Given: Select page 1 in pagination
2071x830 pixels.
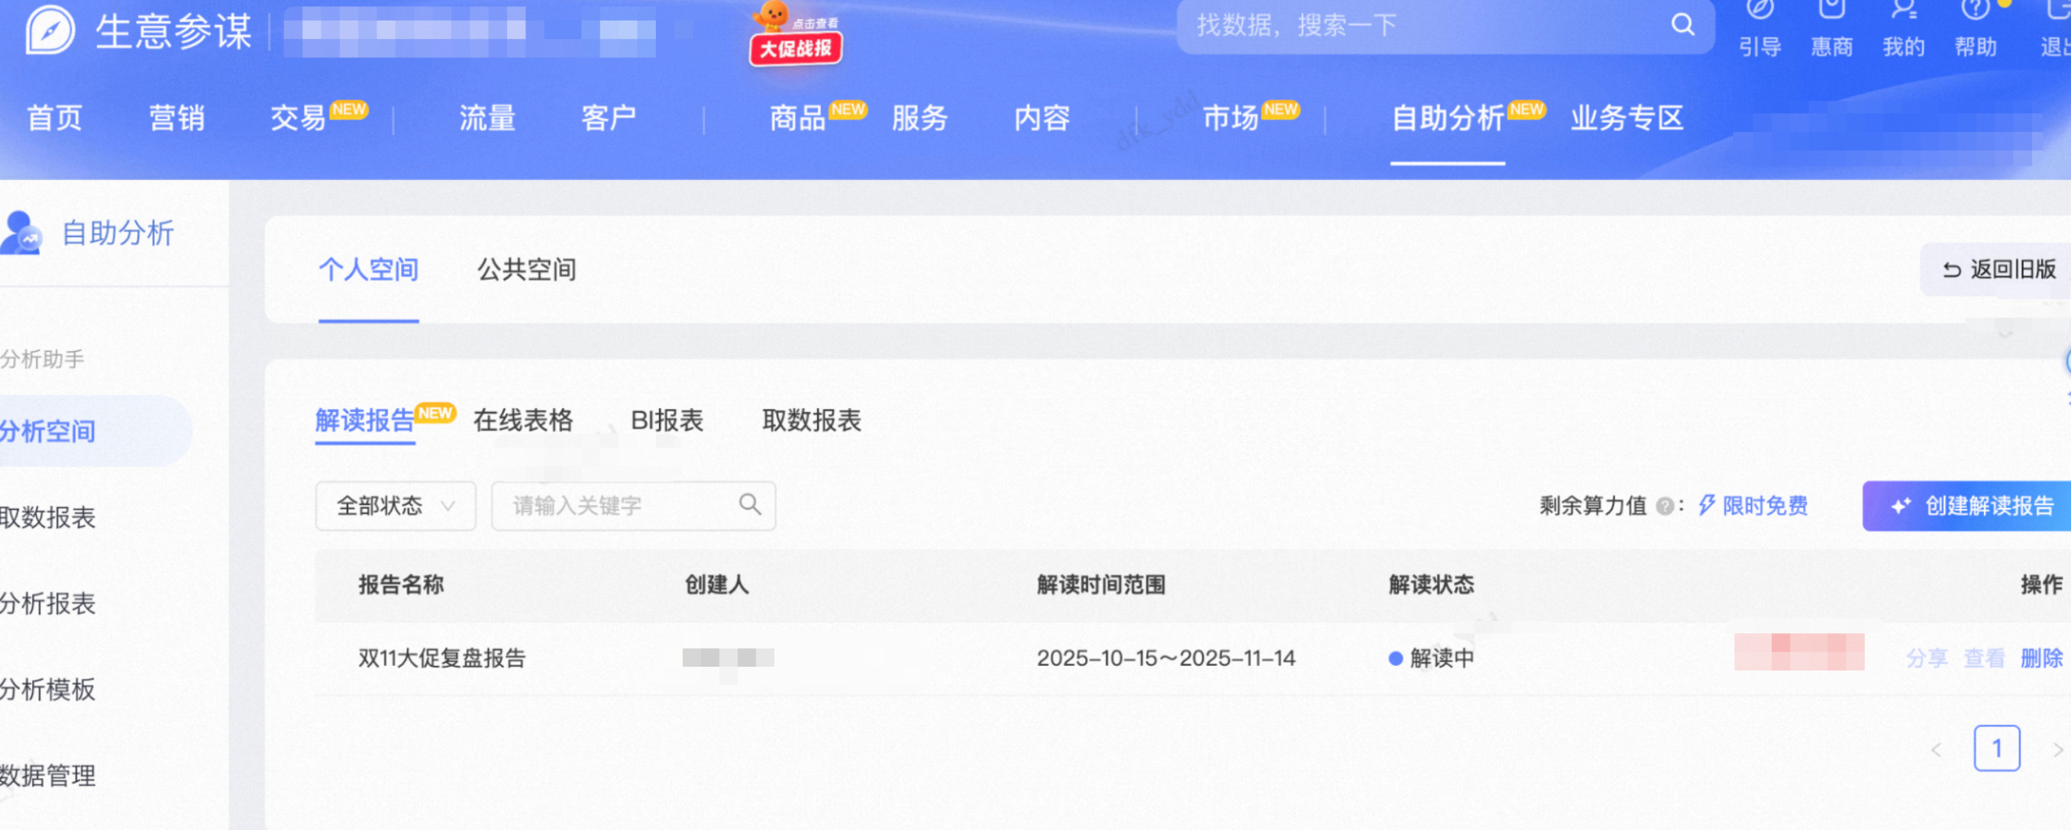Looking at the screenshot, I should tap(1997, 749).
